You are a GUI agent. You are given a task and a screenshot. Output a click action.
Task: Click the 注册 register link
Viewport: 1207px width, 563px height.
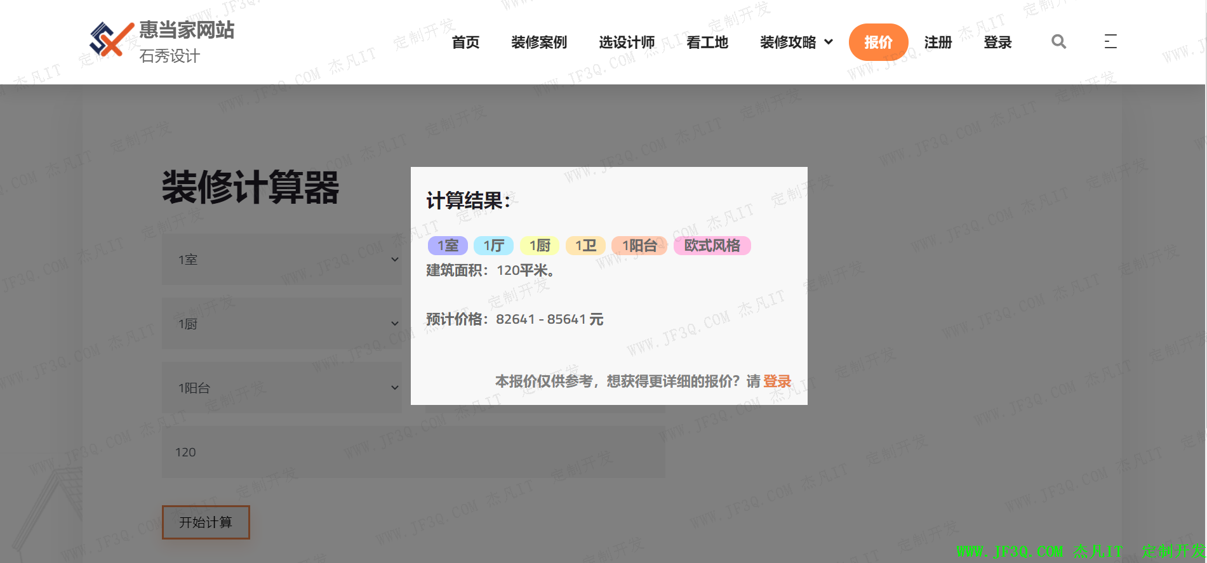(938, 43)
